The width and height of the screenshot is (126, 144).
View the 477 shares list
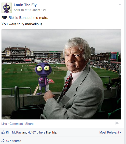coord(13,141)
